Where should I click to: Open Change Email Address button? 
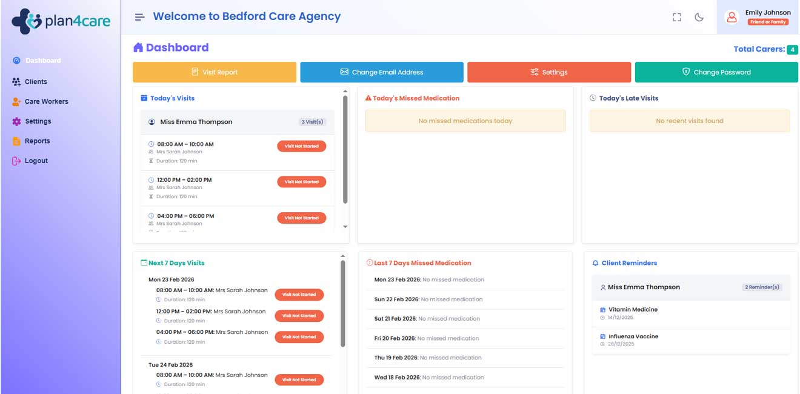(x=382, y=72)
